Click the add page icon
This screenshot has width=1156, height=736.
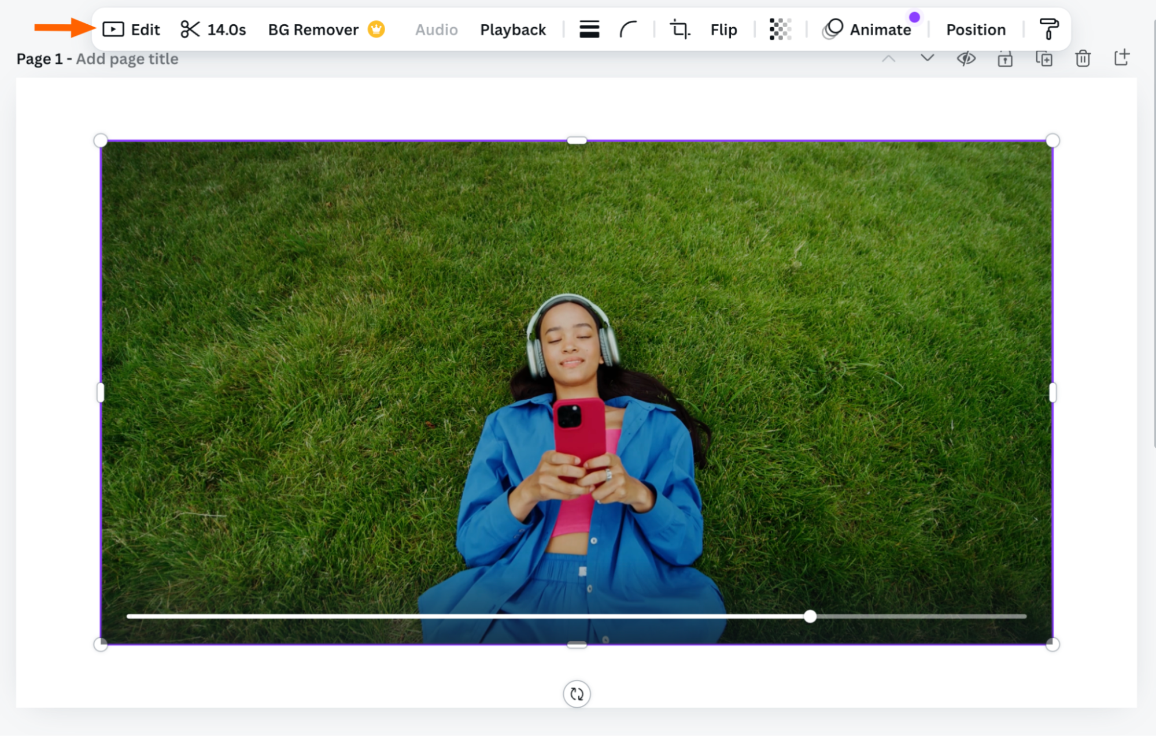pyautogui.click(x=1121, y=58)
